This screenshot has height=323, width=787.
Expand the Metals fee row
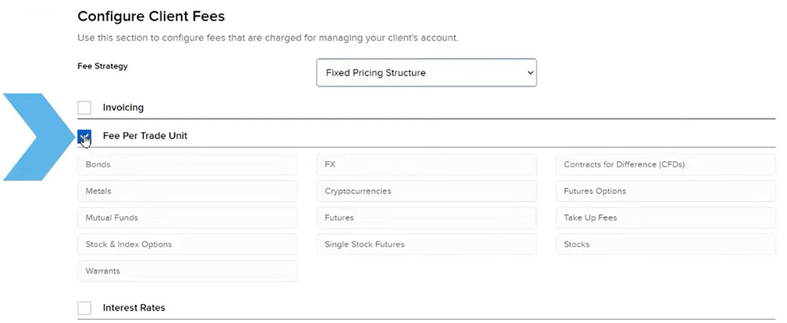187,191
